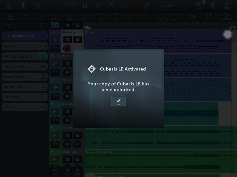Choose the Split tool
Image resolution: width=237 pixels, height=177 pixels.
coord(25,16)
